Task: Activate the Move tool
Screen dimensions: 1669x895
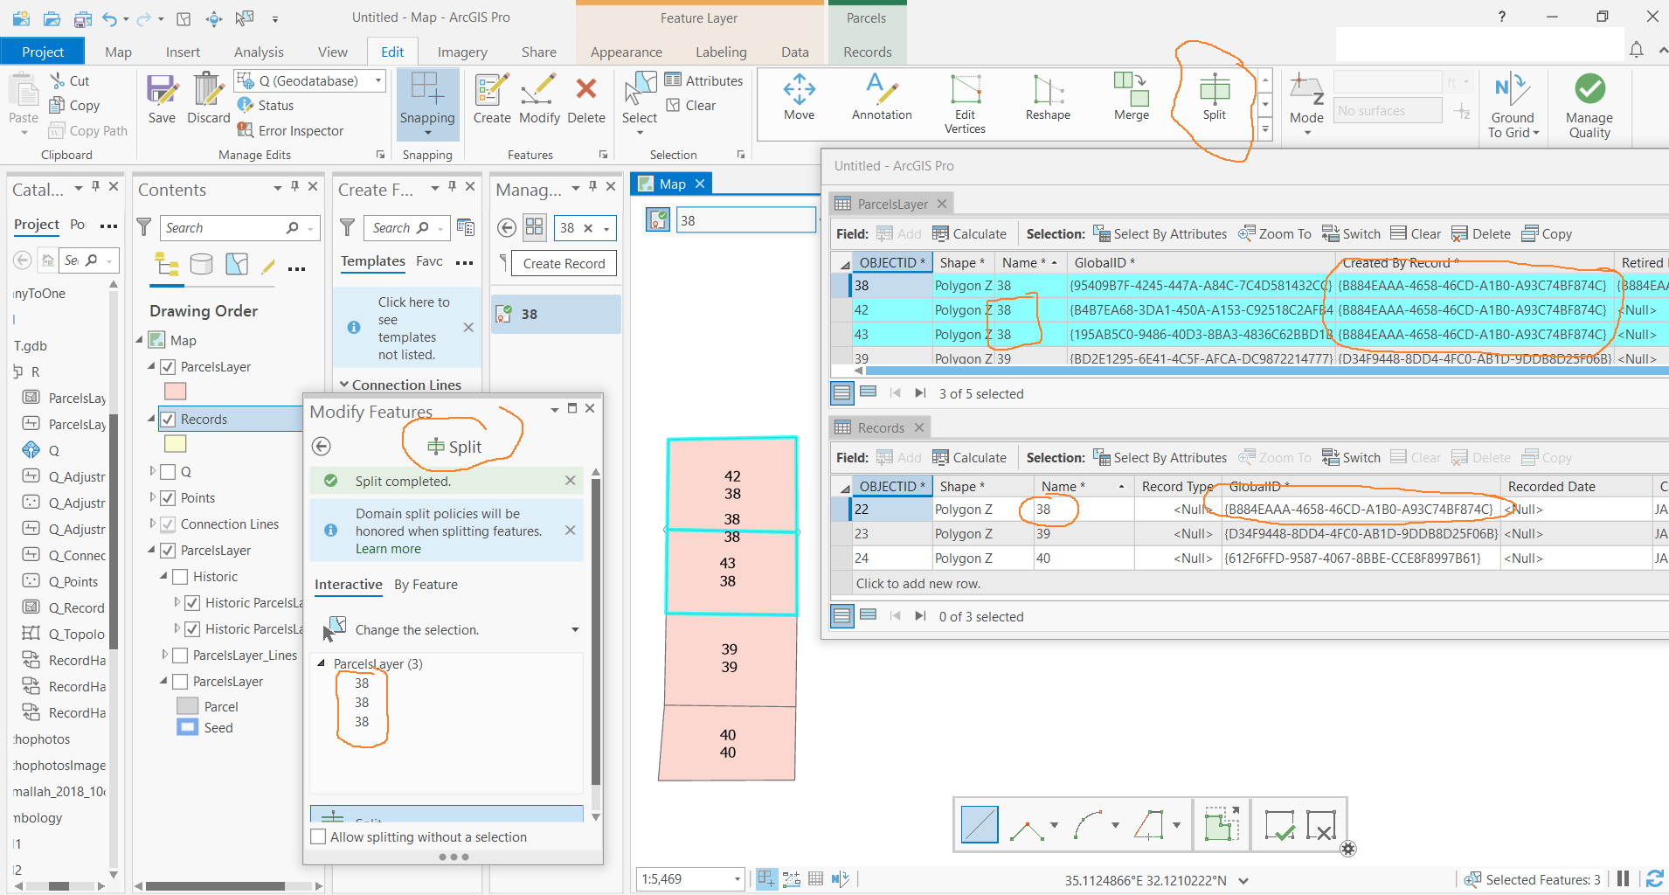Action: pos(799,97)
